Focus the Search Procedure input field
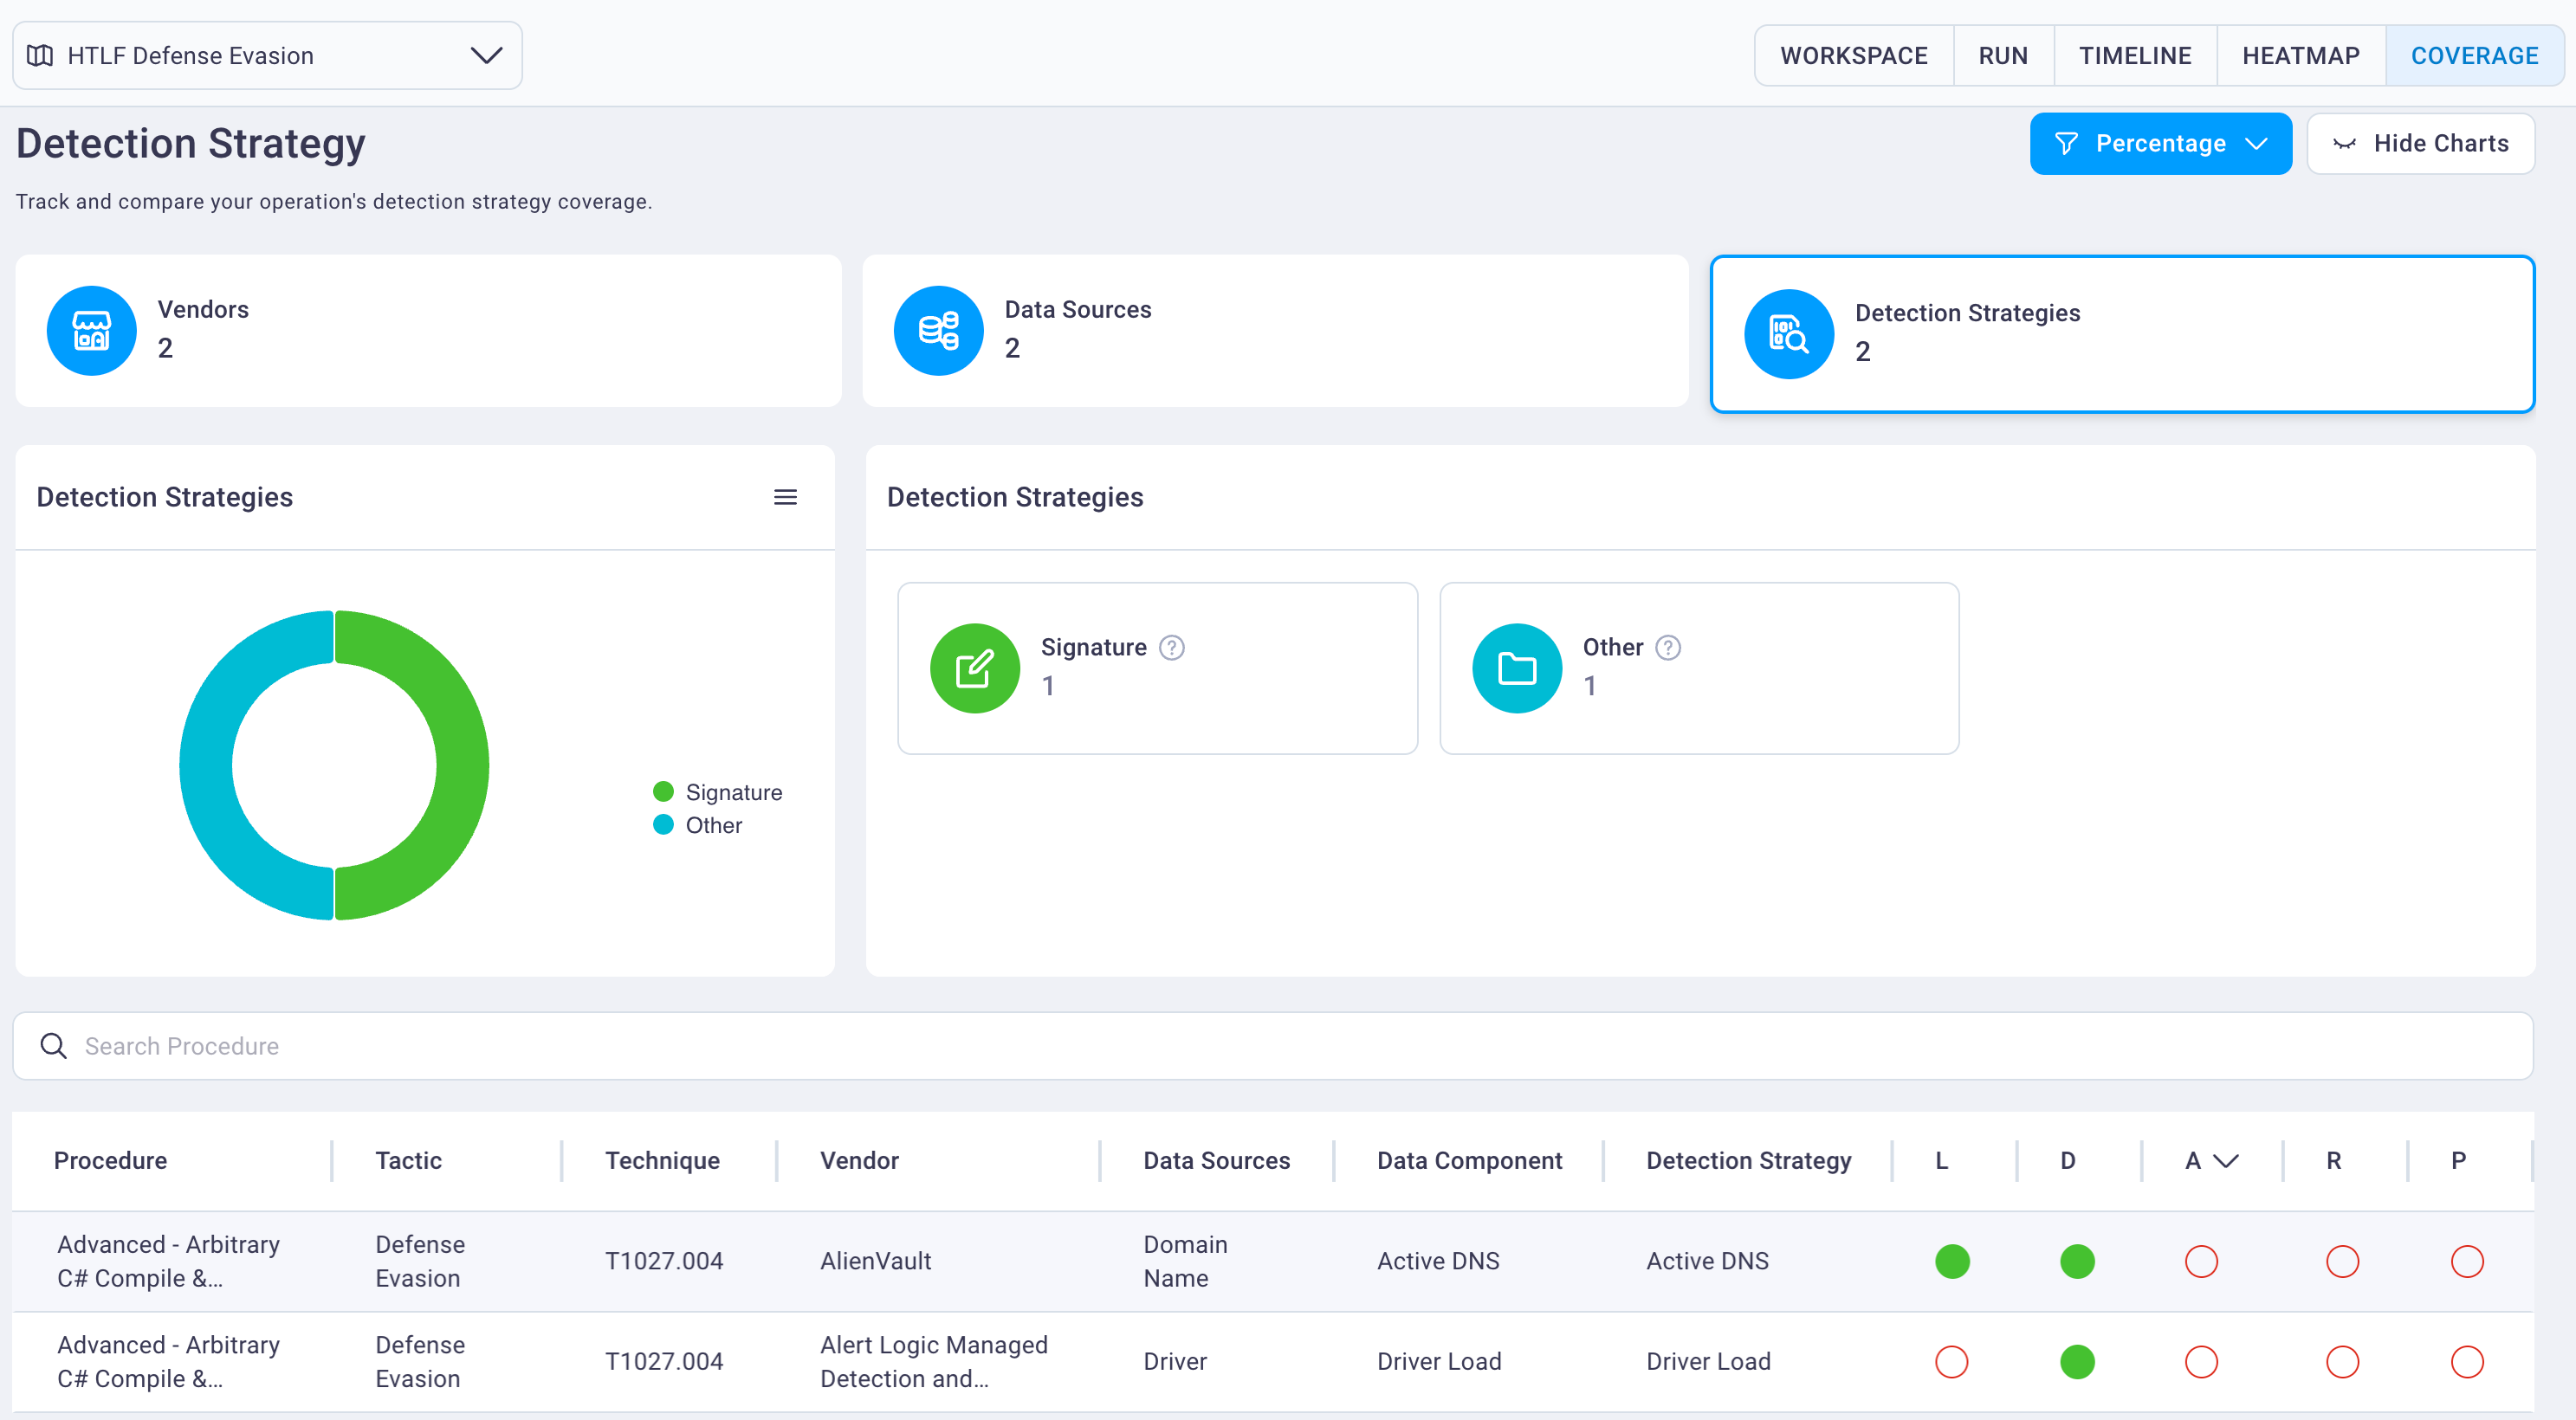This screenshot has height=1420, width=2576. (1273, 1045)
